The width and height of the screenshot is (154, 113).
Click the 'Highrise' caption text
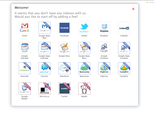[x=104, y=76]
